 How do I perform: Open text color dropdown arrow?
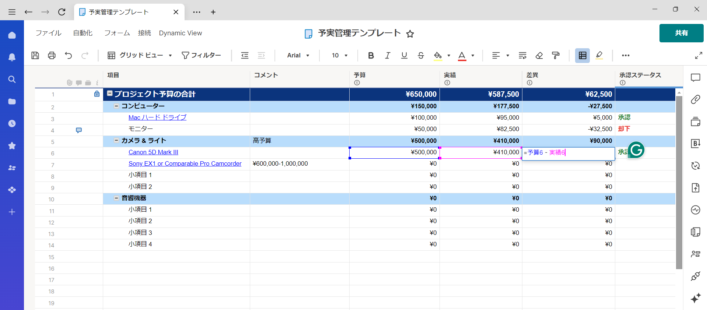473,56
